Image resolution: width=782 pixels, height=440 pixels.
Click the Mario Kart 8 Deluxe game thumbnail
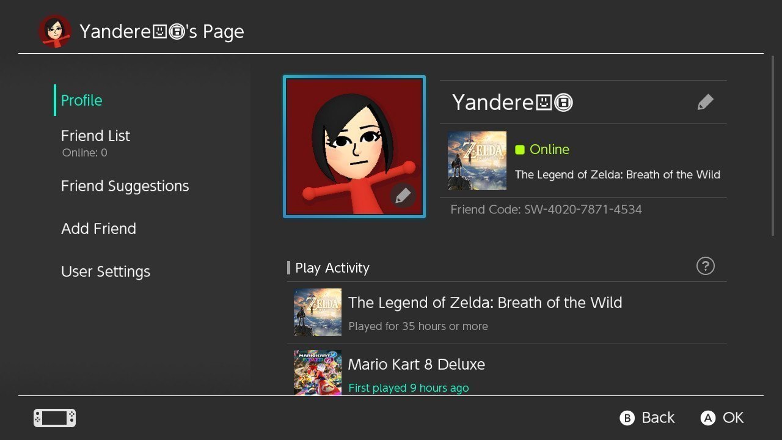click(x=318, y=372)
